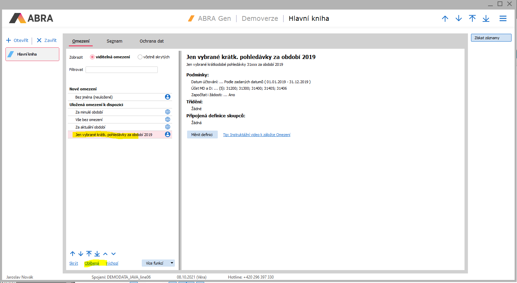
Task: Open the Více funkcí dropdown
Action: (x=158, y=263)
